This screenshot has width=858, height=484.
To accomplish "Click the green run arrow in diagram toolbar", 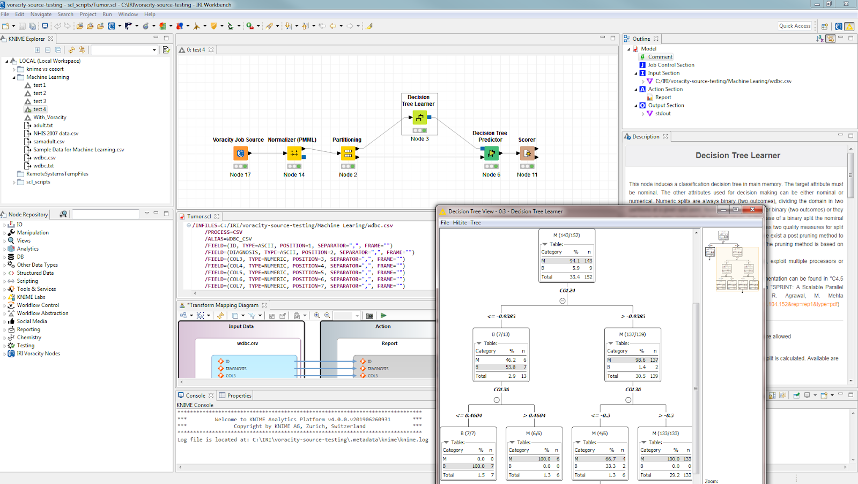I will pos(383,316).
